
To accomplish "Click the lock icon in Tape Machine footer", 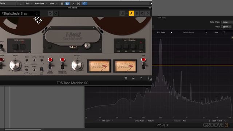I will pyautogui.click(x=133, y=78).
